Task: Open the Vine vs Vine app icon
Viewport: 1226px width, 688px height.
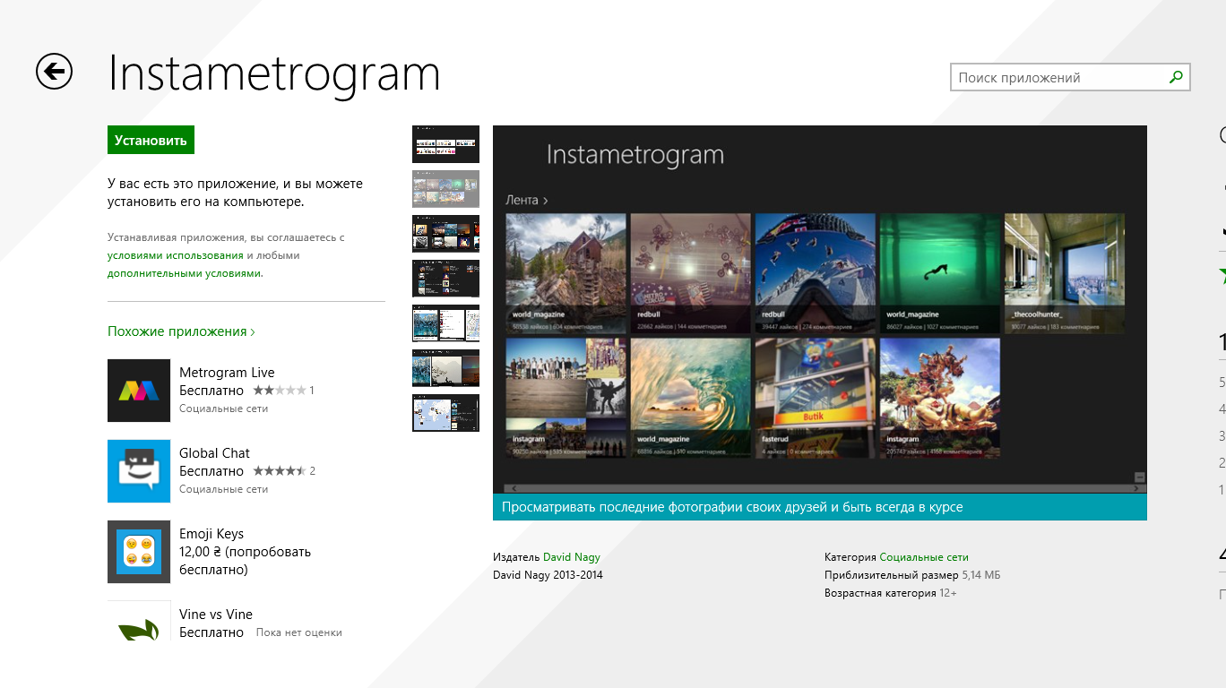Action: 139,621
